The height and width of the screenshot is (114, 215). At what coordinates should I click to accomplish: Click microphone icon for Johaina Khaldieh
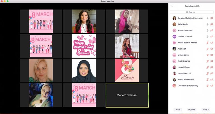(207, 18)
